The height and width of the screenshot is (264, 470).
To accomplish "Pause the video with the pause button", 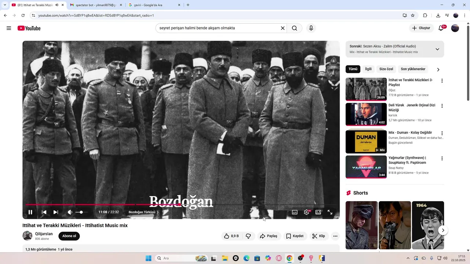I will click(30, 212).
